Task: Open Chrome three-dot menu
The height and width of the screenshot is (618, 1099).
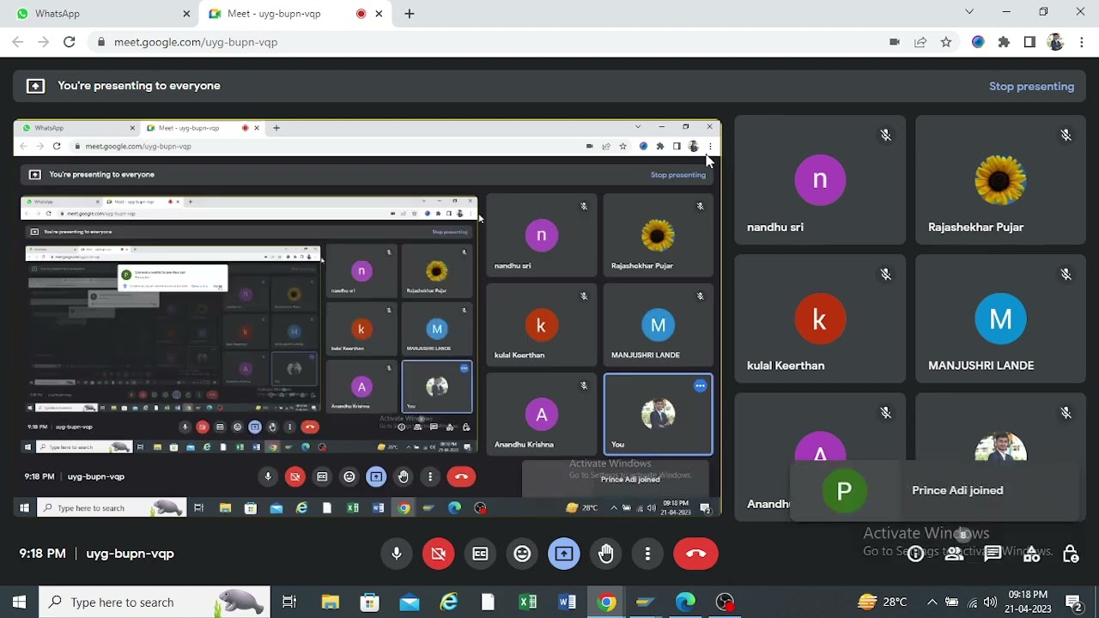Action: coord(1081,41)
